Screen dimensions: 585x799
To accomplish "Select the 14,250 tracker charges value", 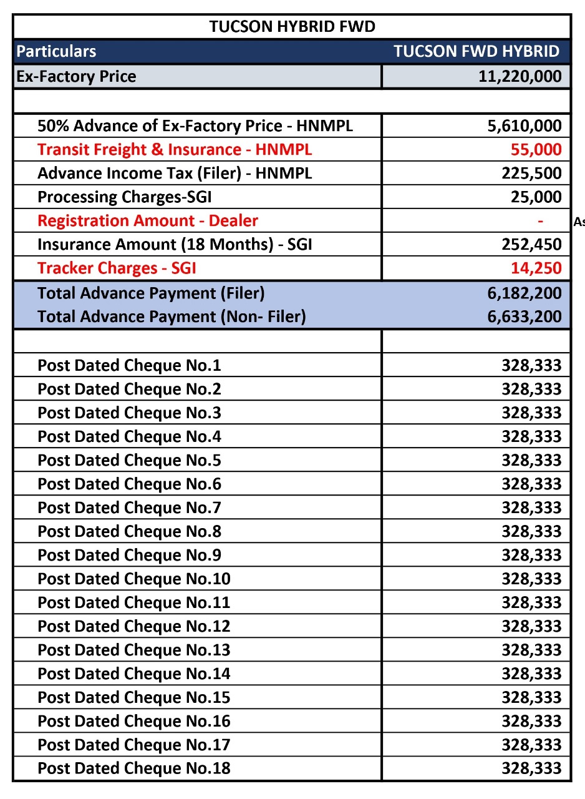I will [x=535, y=268].
